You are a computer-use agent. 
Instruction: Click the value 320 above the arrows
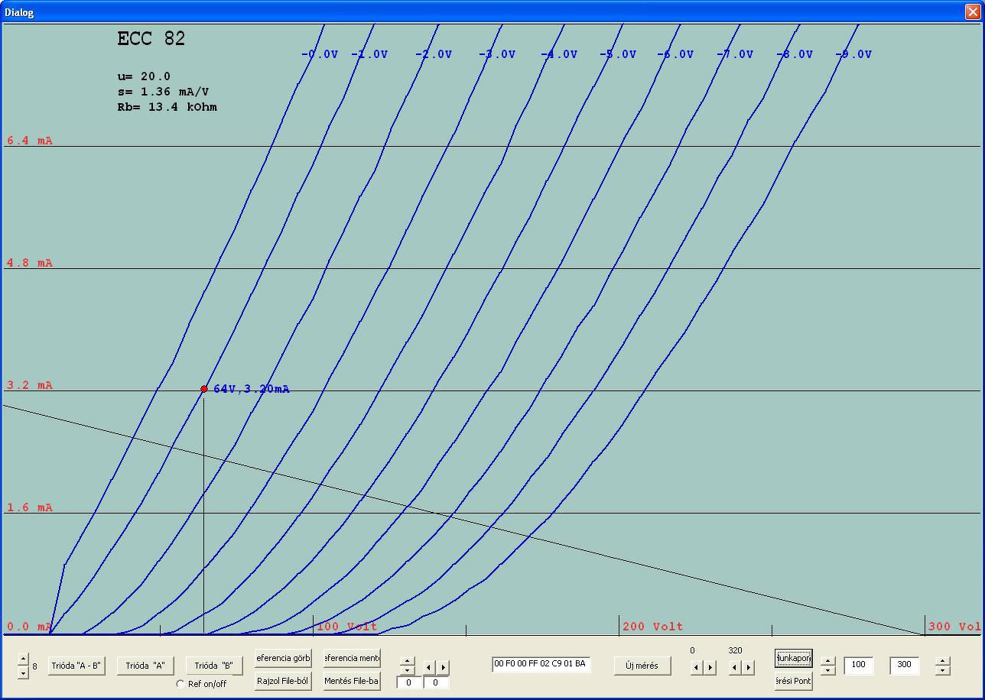(x=735, y=650)
